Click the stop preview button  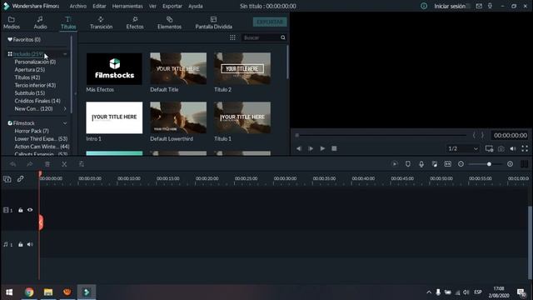pos(334,148)
